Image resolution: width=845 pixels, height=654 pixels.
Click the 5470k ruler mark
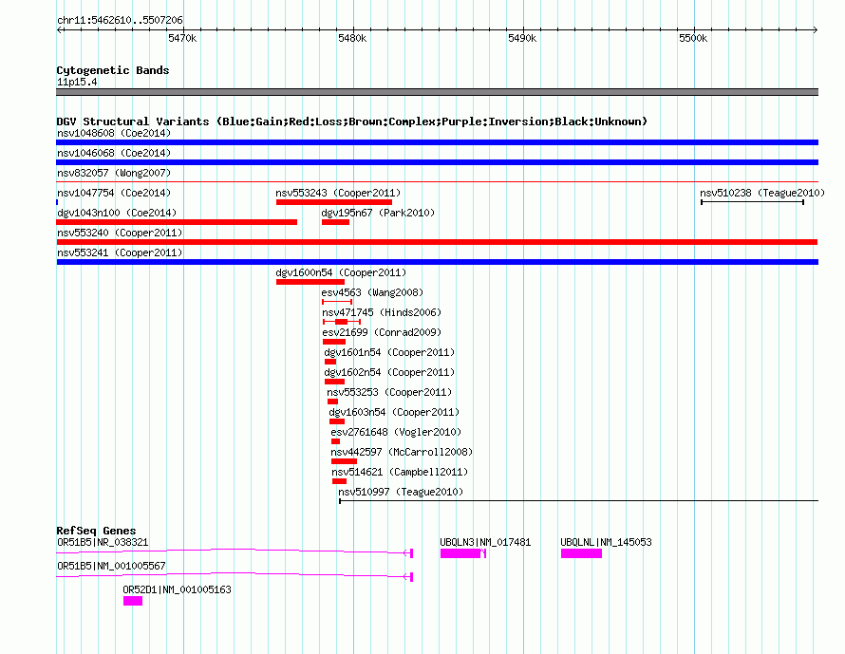182,38
